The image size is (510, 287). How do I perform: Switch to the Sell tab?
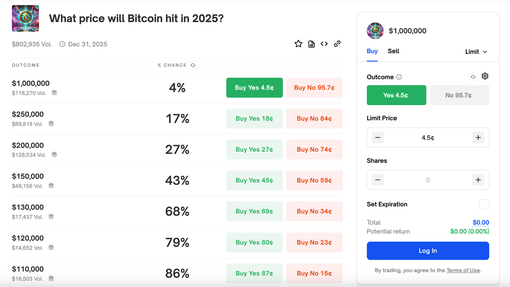point(393,51)
